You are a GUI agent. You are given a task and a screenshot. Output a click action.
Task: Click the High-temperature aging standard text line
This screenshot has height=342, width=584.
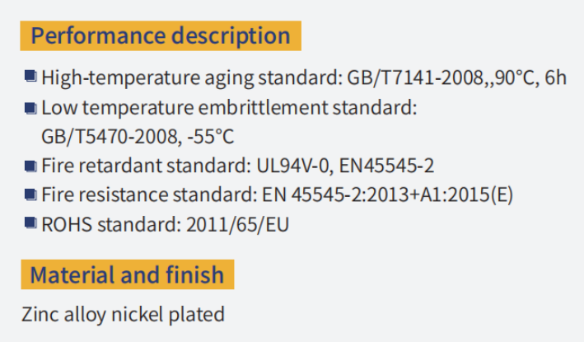[x=304, y=77]
